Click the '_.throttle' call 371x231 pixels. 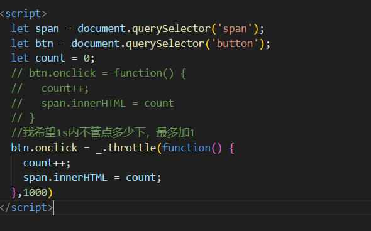coord(126,148)
